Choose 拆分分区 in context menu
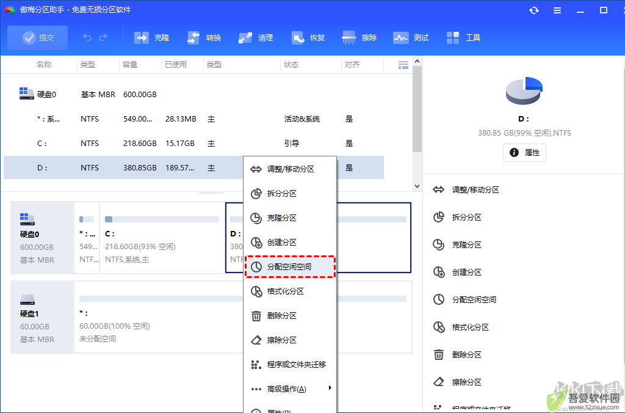The width and height of the screenshot is (625, 413). point(290,194)
